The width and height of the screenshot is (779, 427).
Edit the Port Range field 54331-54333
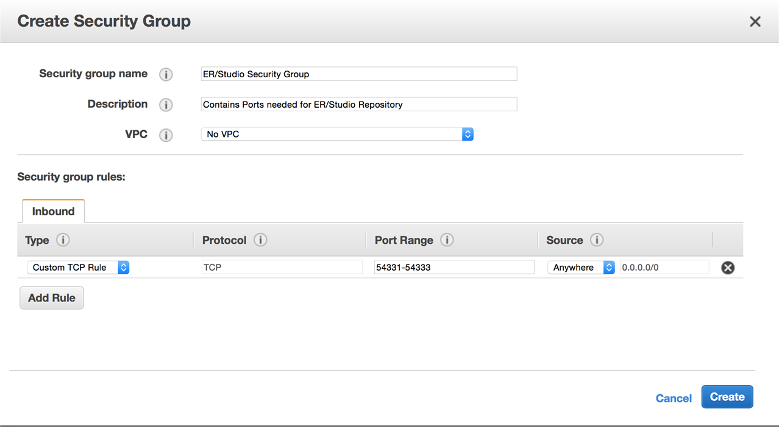click(454, 268)
